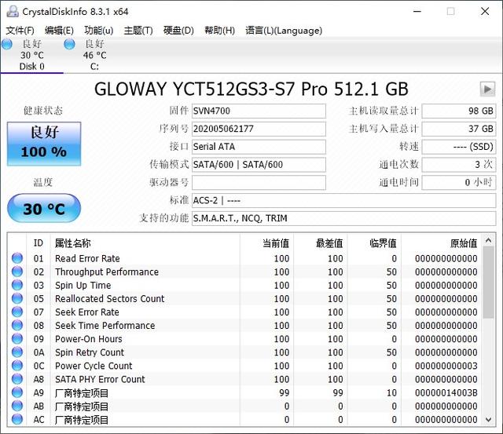Click the status orb for 0A Spin Retry Count

point(17,352)
